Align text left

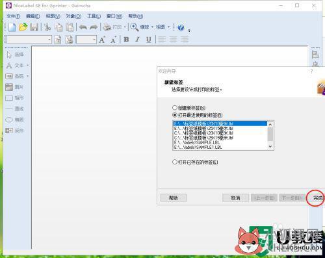pyautogui.click(x=162, y=40)
